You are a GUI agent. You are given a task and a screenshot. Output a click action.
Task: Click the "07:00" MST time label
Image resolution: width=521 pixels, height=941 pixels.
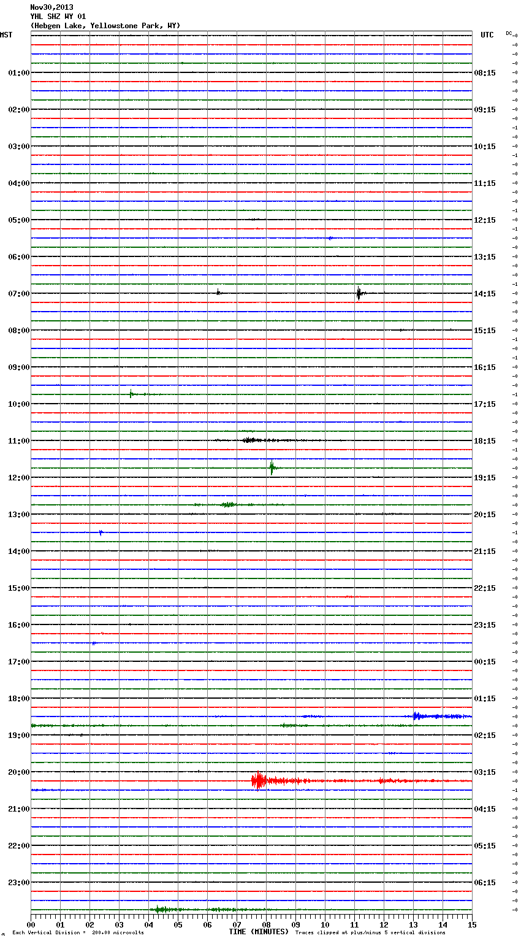tap(19, 294)
